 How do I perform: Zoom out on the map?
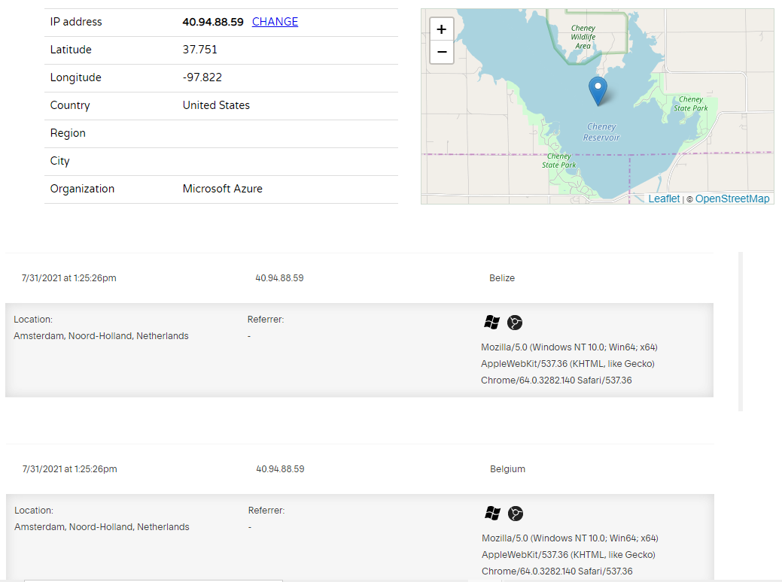tap(441, 52)
